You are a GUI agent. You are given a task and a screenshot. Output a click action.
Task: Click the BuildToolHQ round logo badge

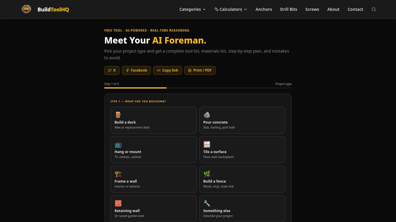(26, 9)
